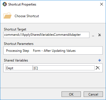This screenshot has height=100, width=106.
Task: Add a shared variable with the blue plus icon
Action: 99,60
